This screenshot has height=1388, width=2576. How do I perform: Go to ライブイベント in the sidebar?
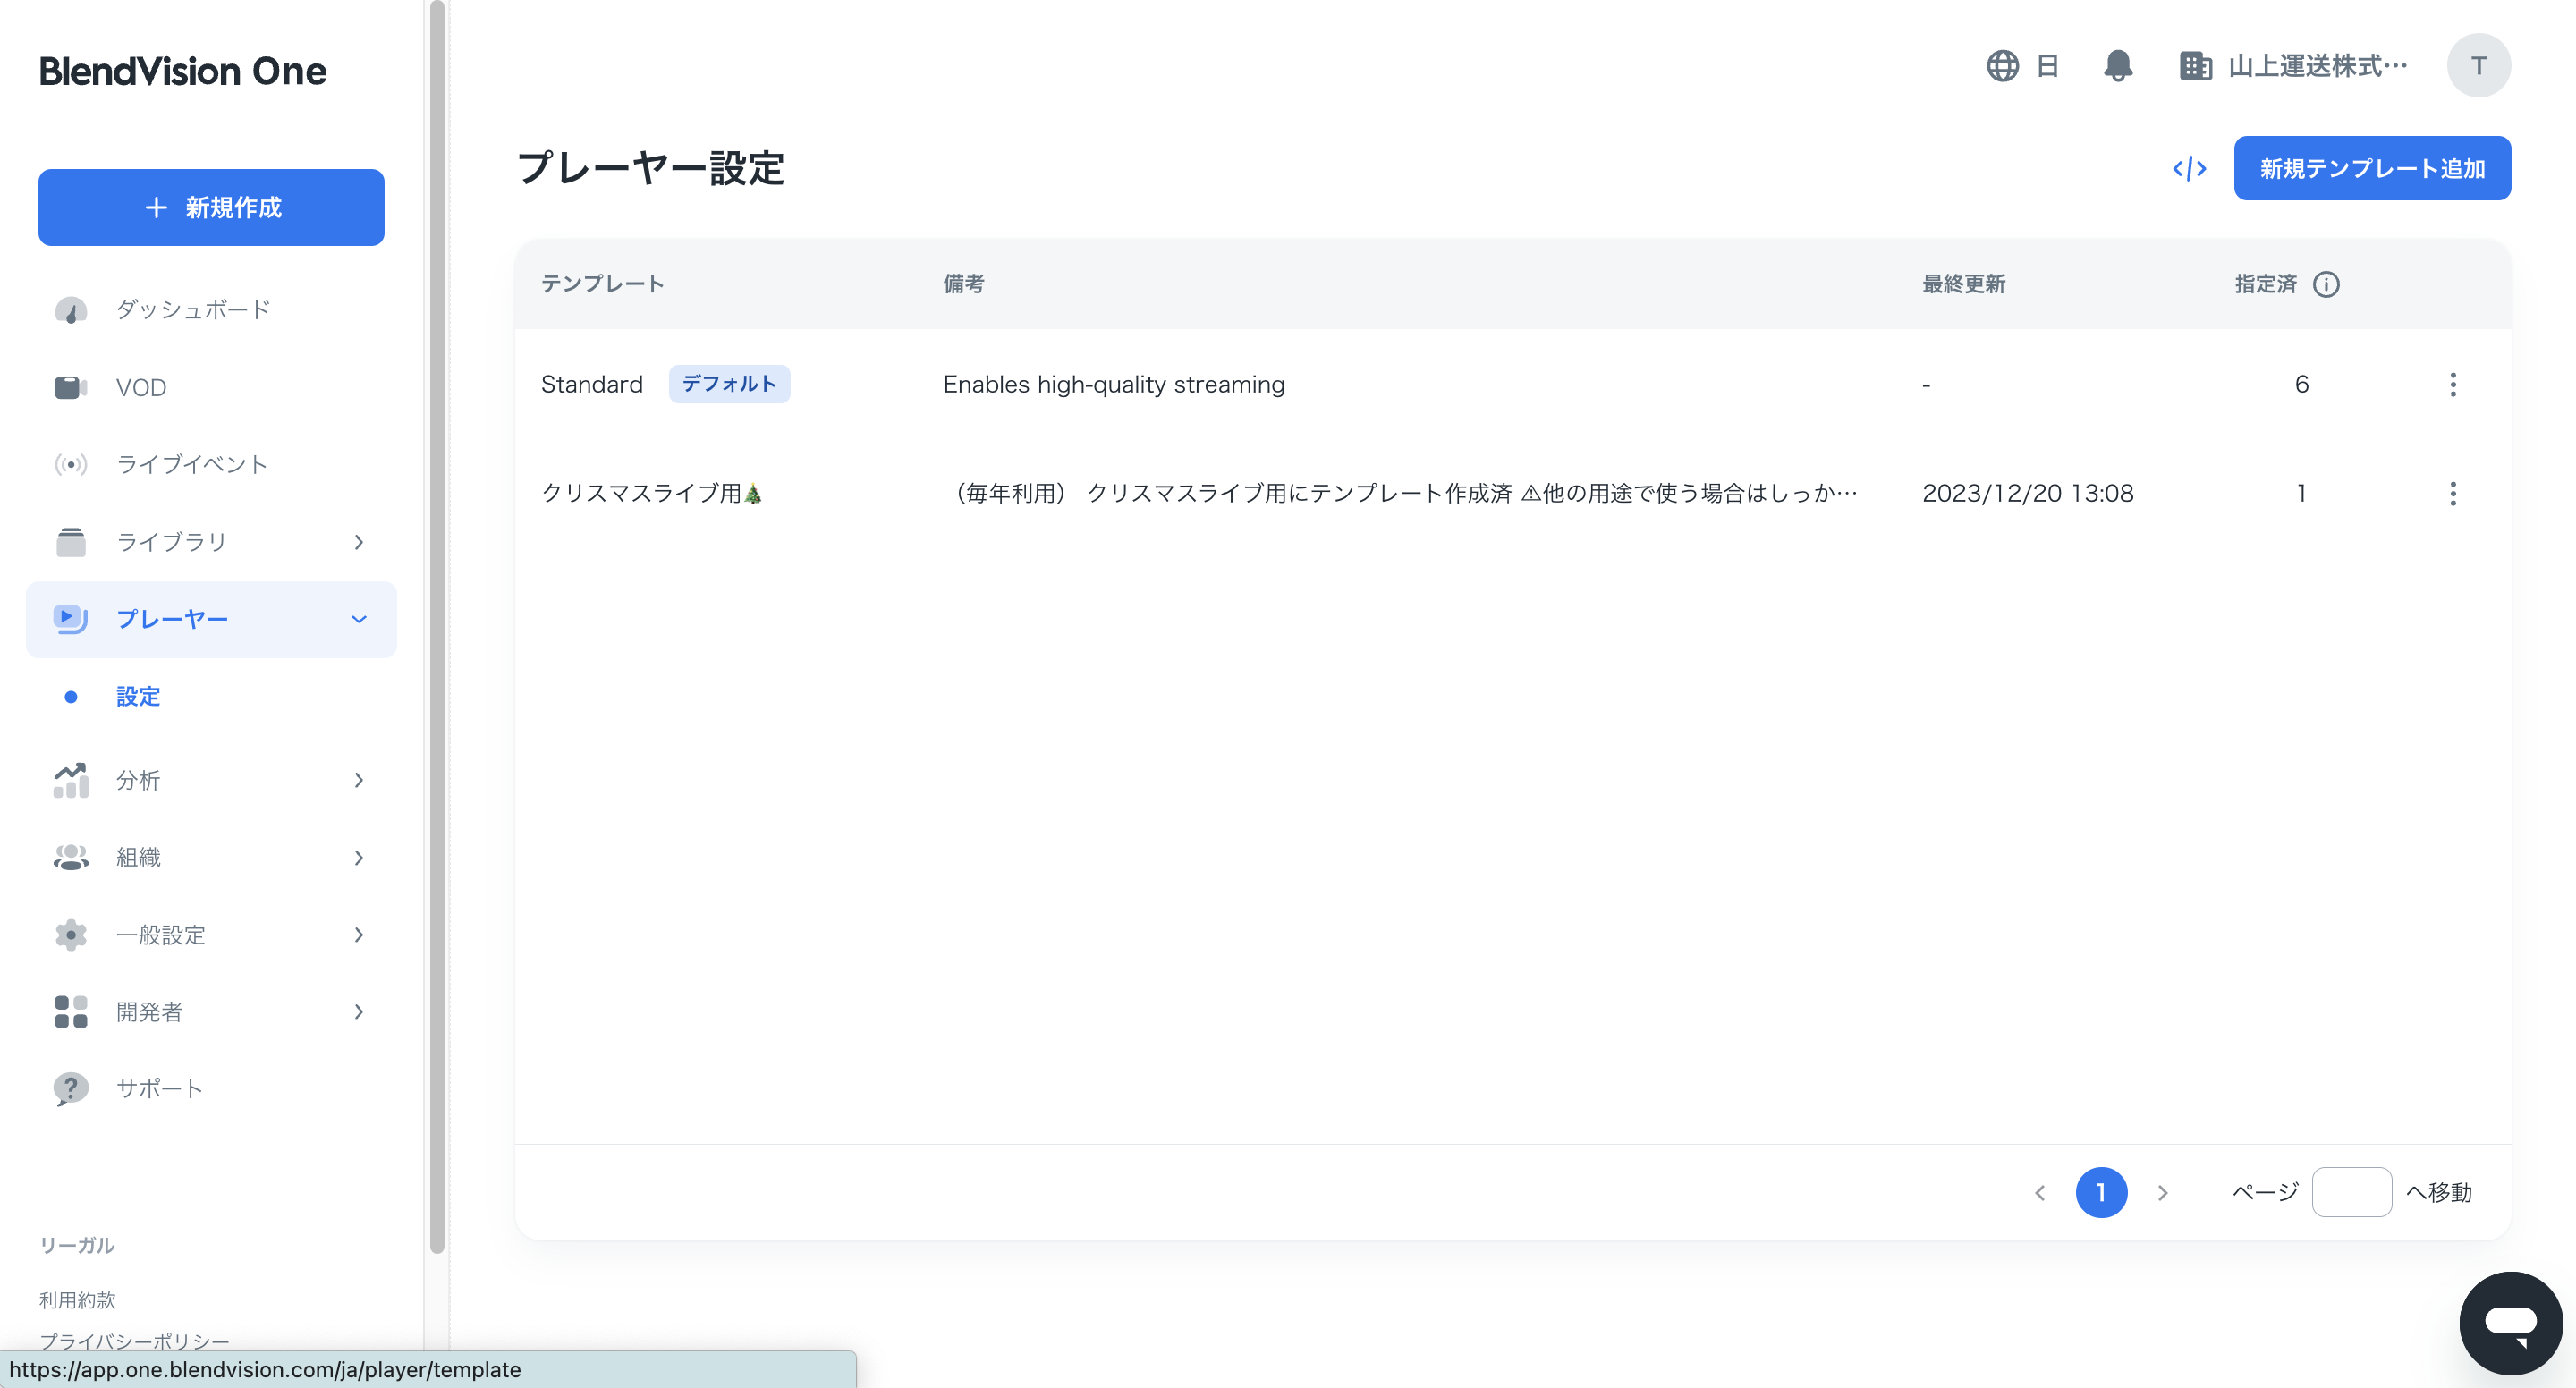pos(192,464)
